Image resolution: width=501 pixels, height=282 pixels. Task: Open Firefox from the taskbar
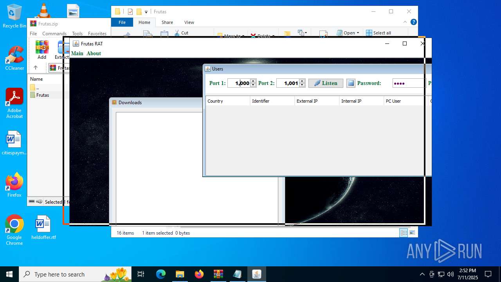(x=199, y=274)
